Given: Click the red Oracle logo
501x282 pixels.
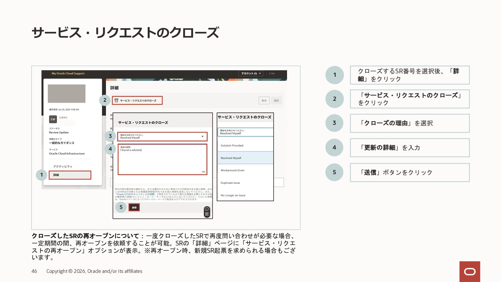Looking at the screenshot, I should point(470,272).
